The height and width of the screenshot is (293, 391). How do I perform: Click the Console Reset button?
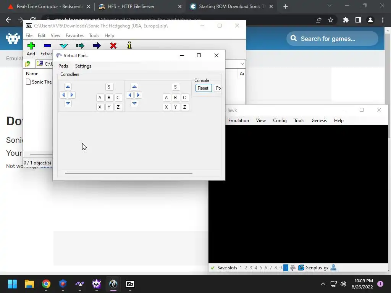tap(204, 88)
